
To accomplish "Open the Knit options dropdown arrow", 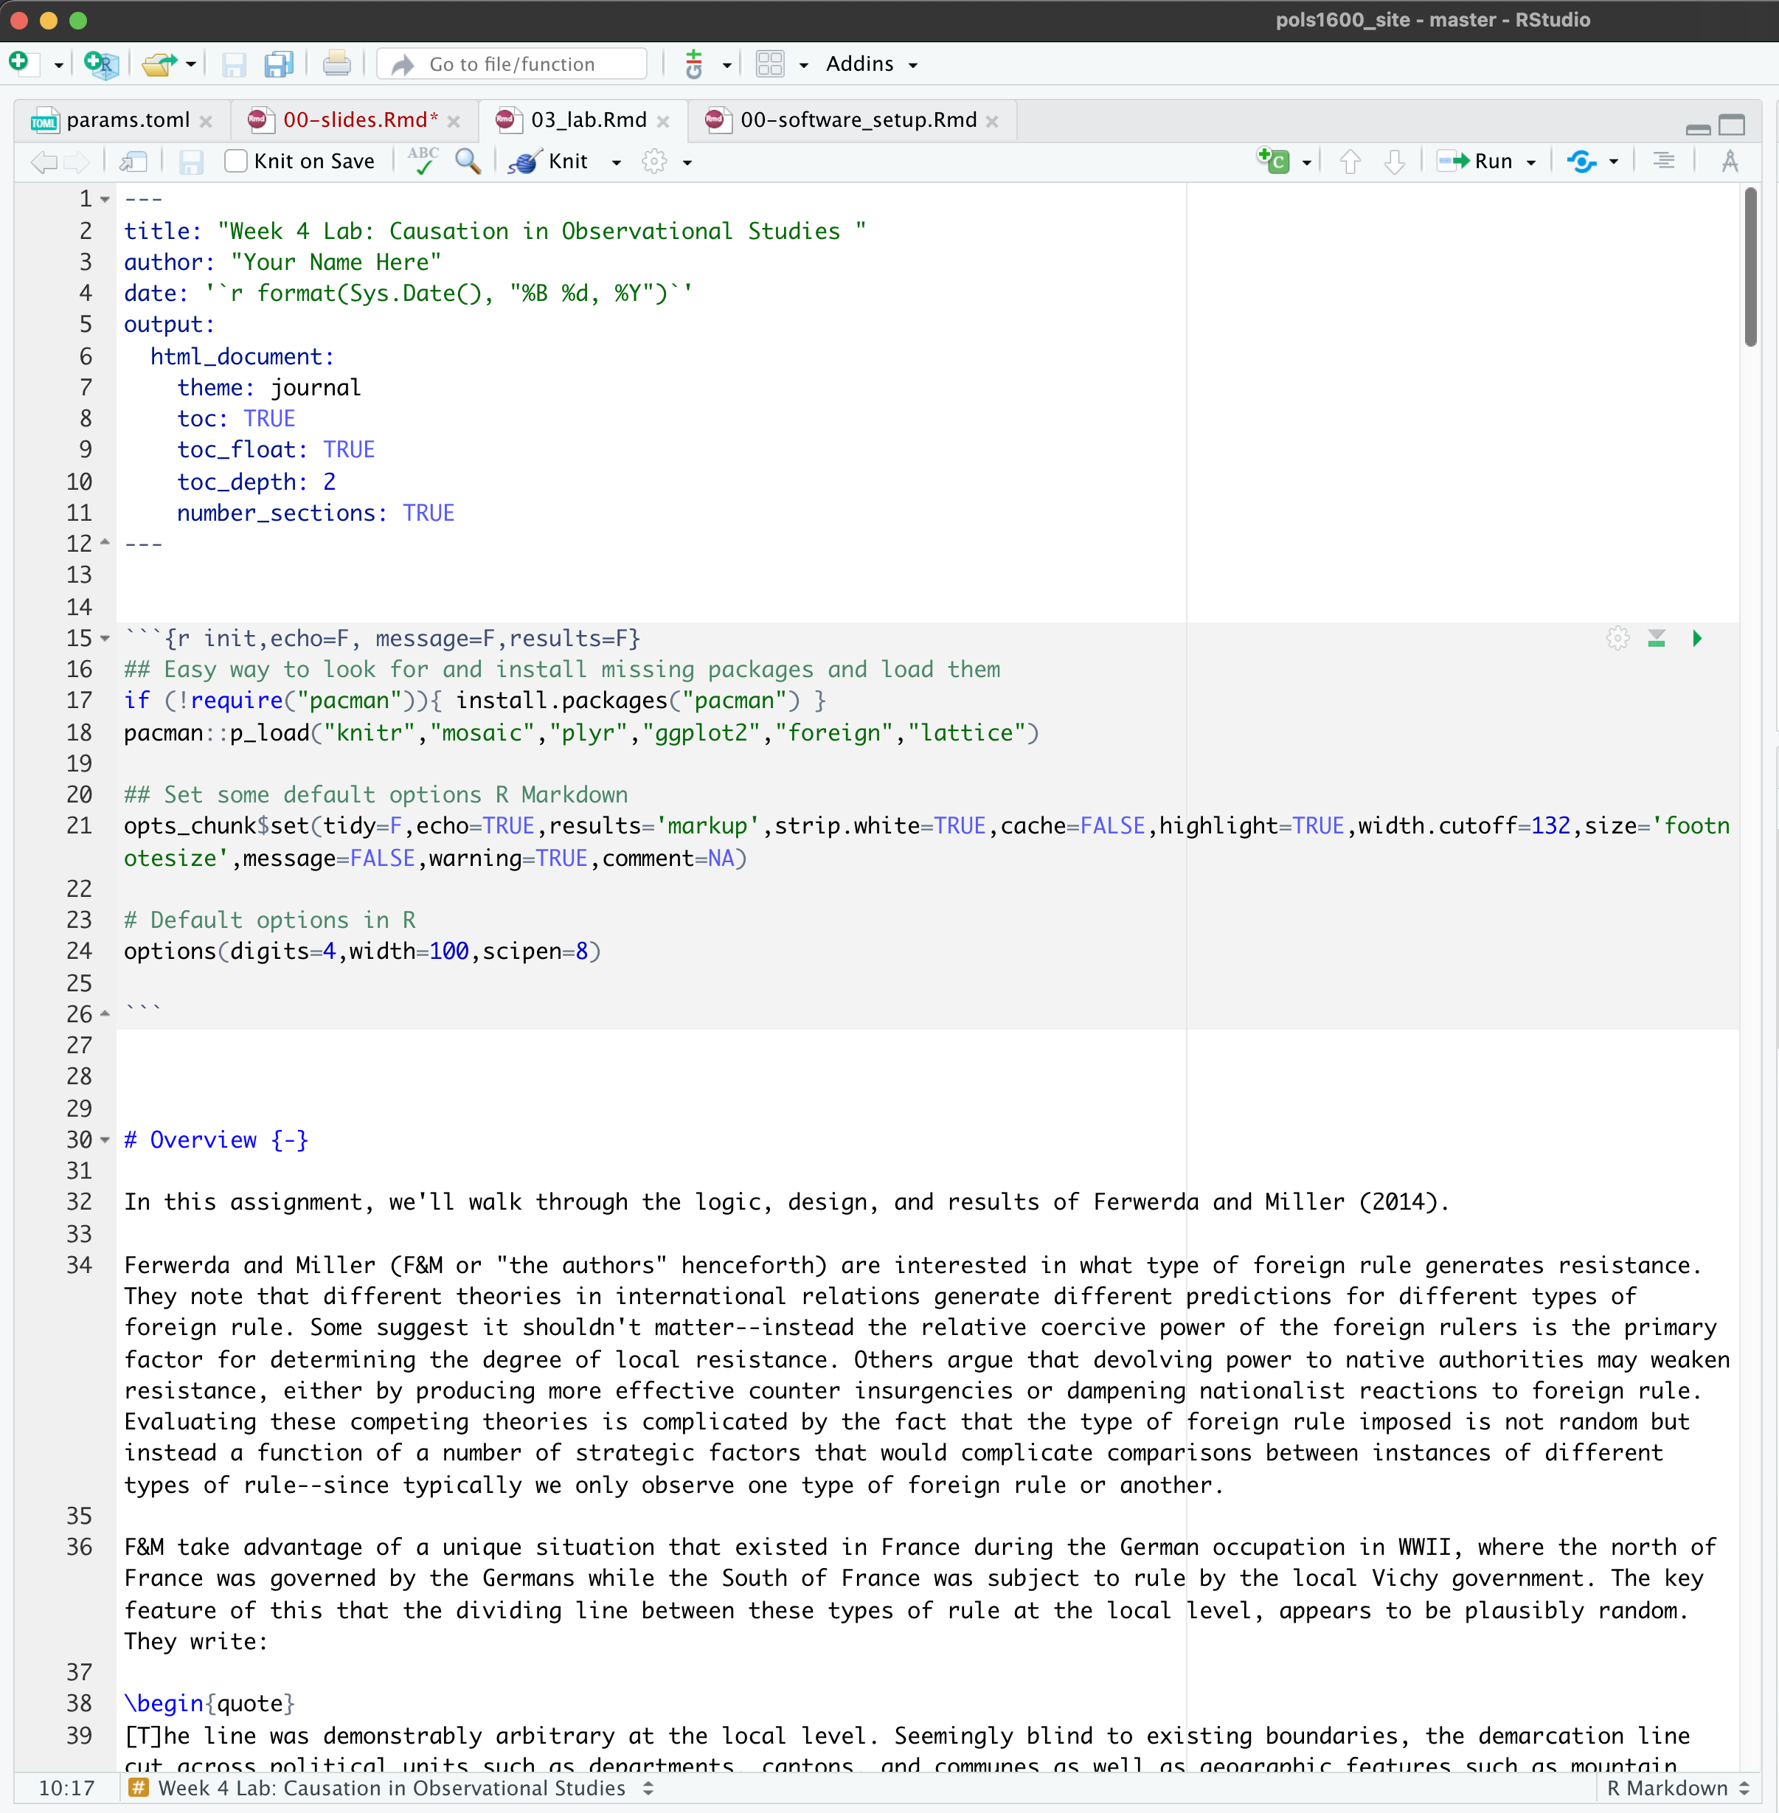I will 616,162.
